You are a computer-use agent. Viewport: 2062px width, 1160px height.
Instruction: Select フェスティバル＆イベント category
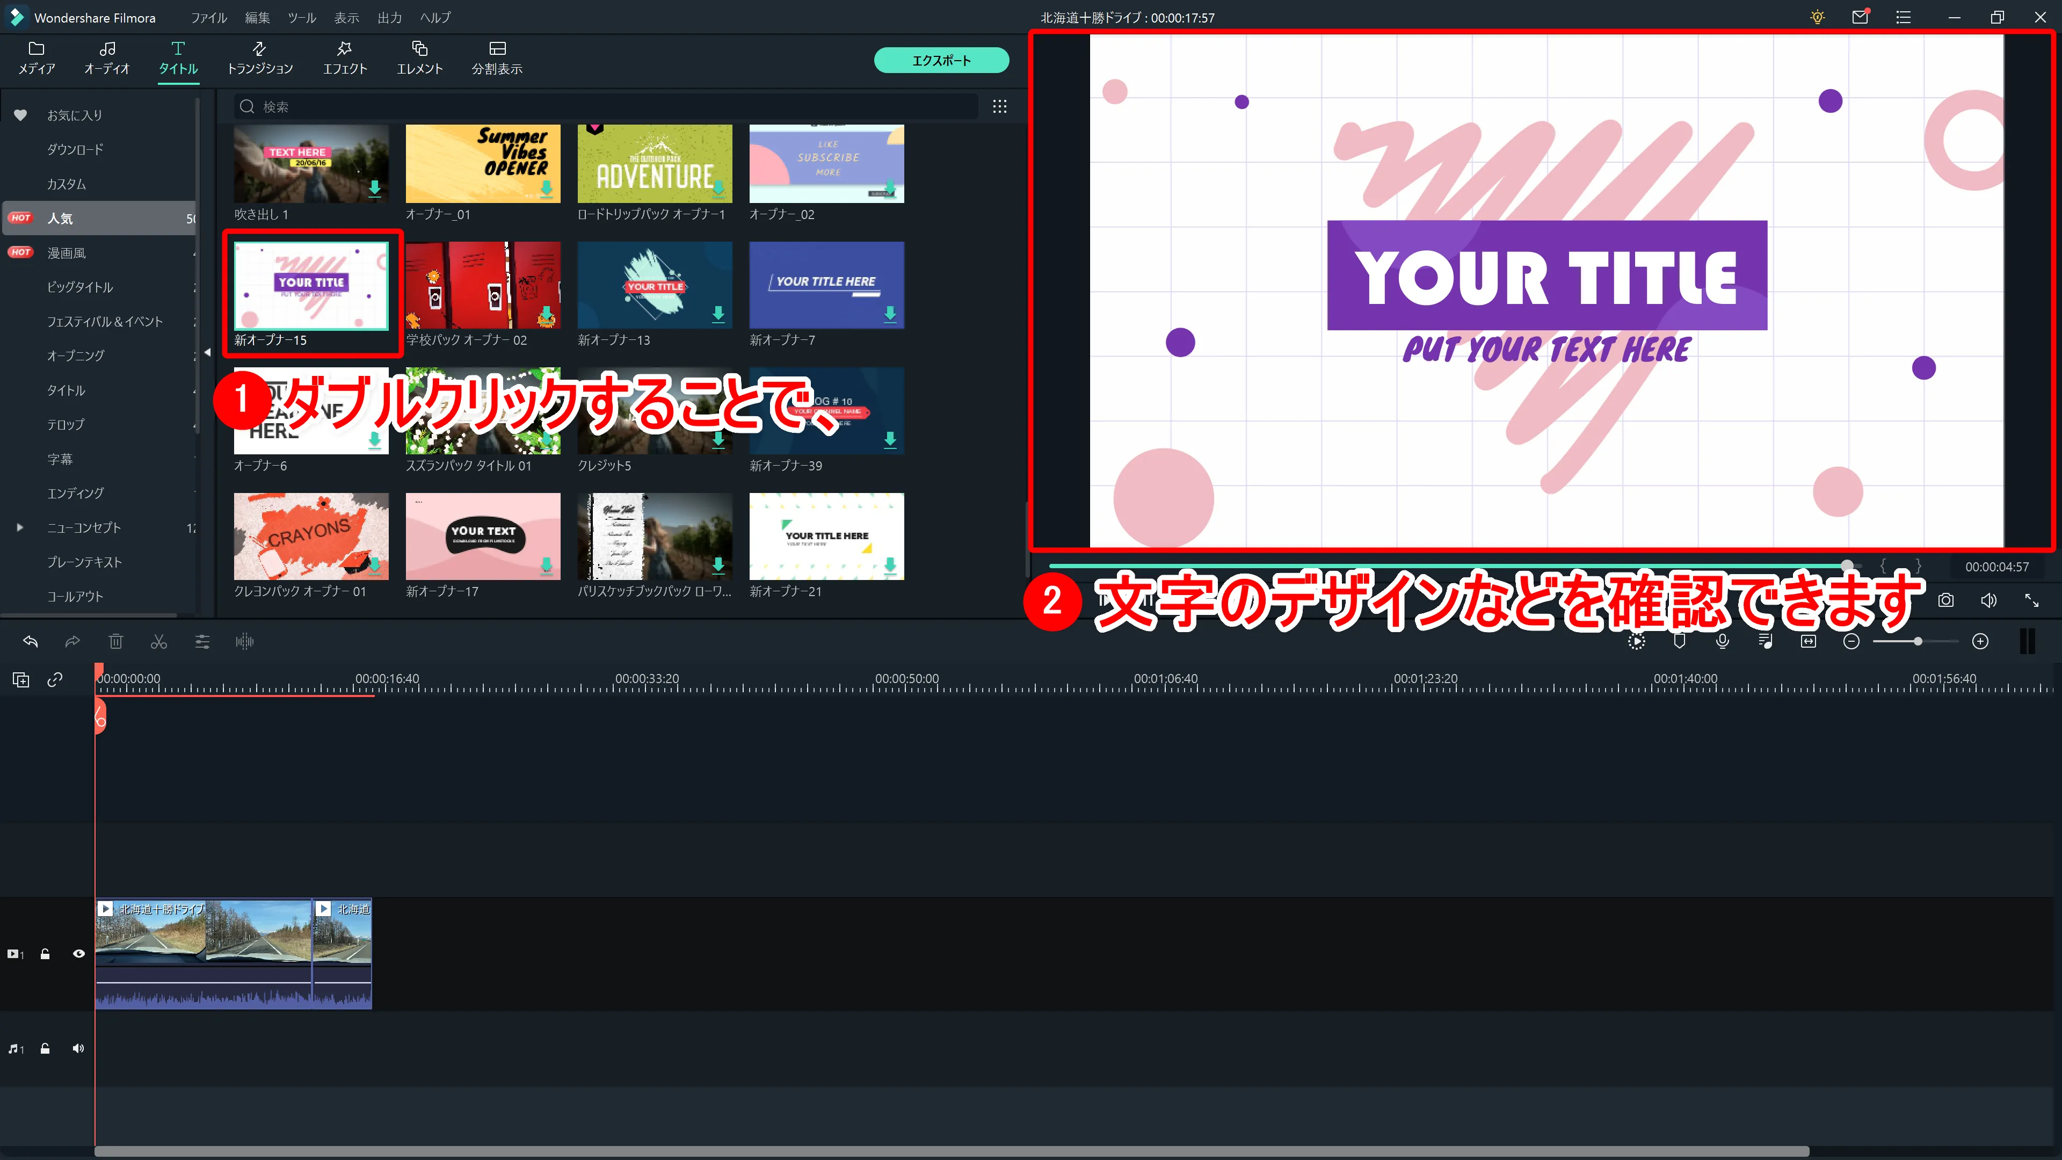click(105, 321)
